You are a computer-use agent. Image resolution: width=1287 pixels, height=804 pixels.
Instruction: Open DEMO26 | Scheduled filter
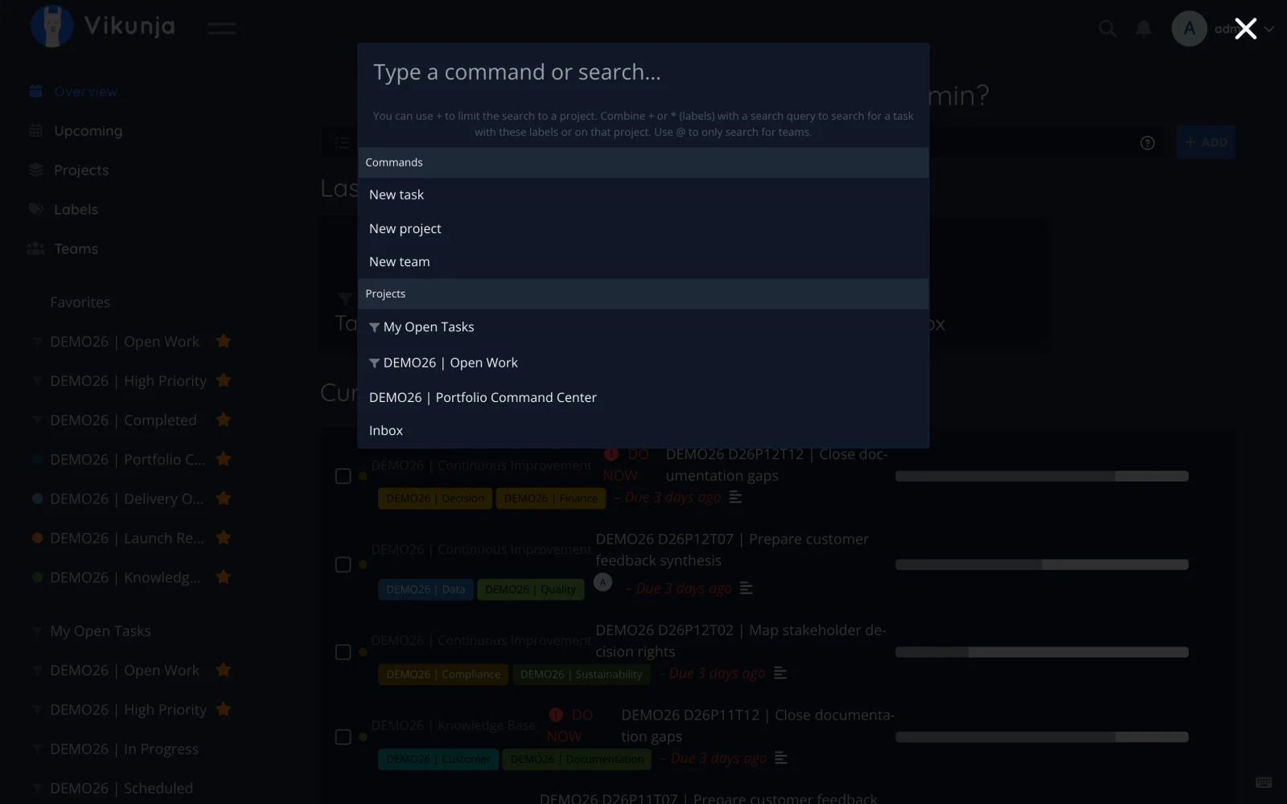click(x=121, y=788)
